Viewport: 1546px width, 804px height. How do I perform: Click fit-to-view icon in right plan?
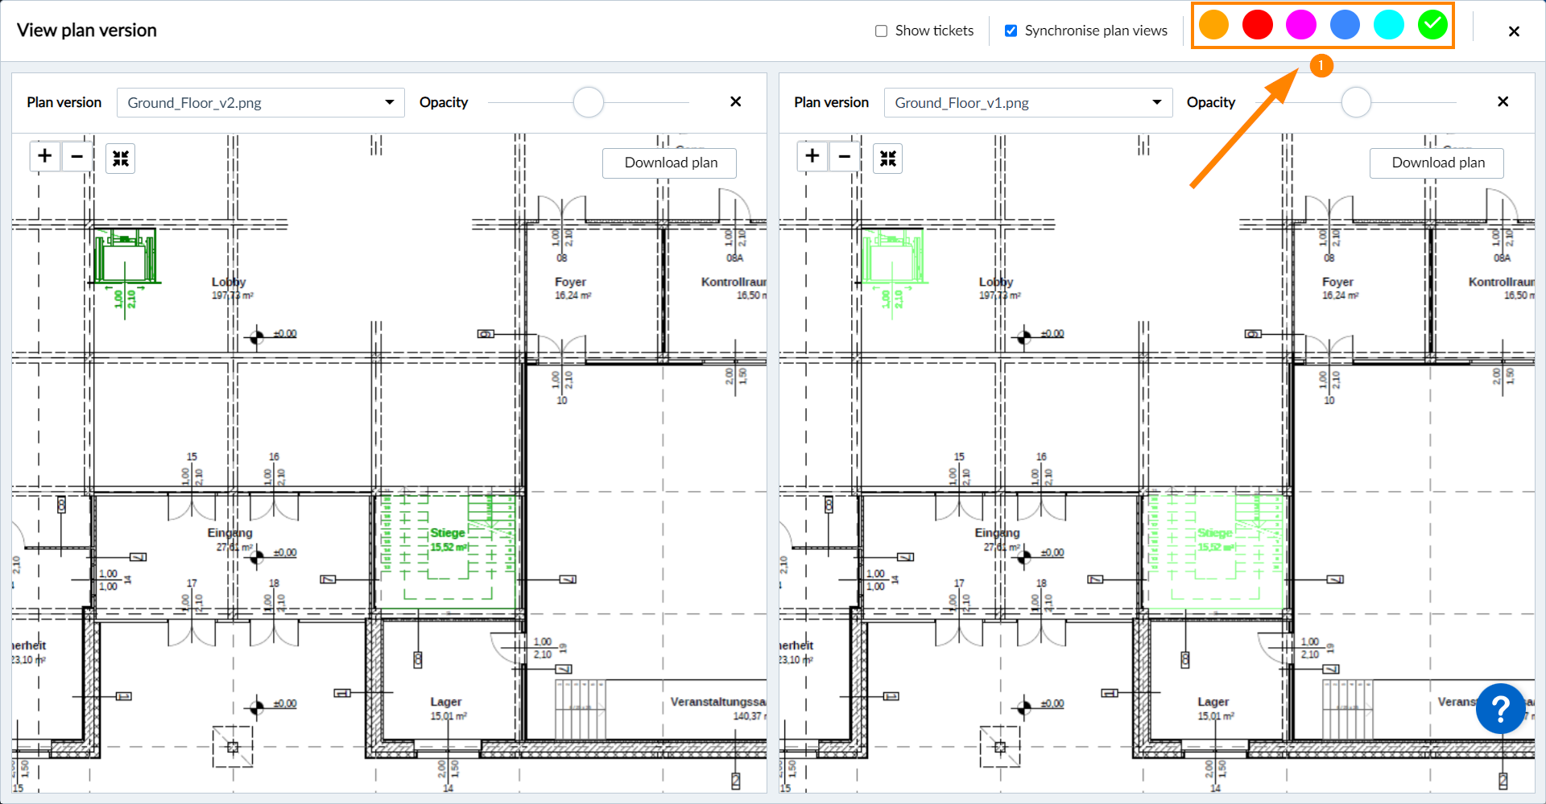pos(888,159)
